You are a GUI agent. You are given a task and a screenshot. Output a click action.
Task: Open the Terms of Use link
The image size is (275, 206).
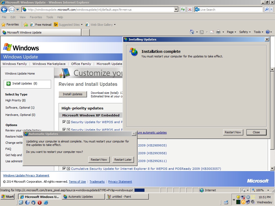(77, 182)
